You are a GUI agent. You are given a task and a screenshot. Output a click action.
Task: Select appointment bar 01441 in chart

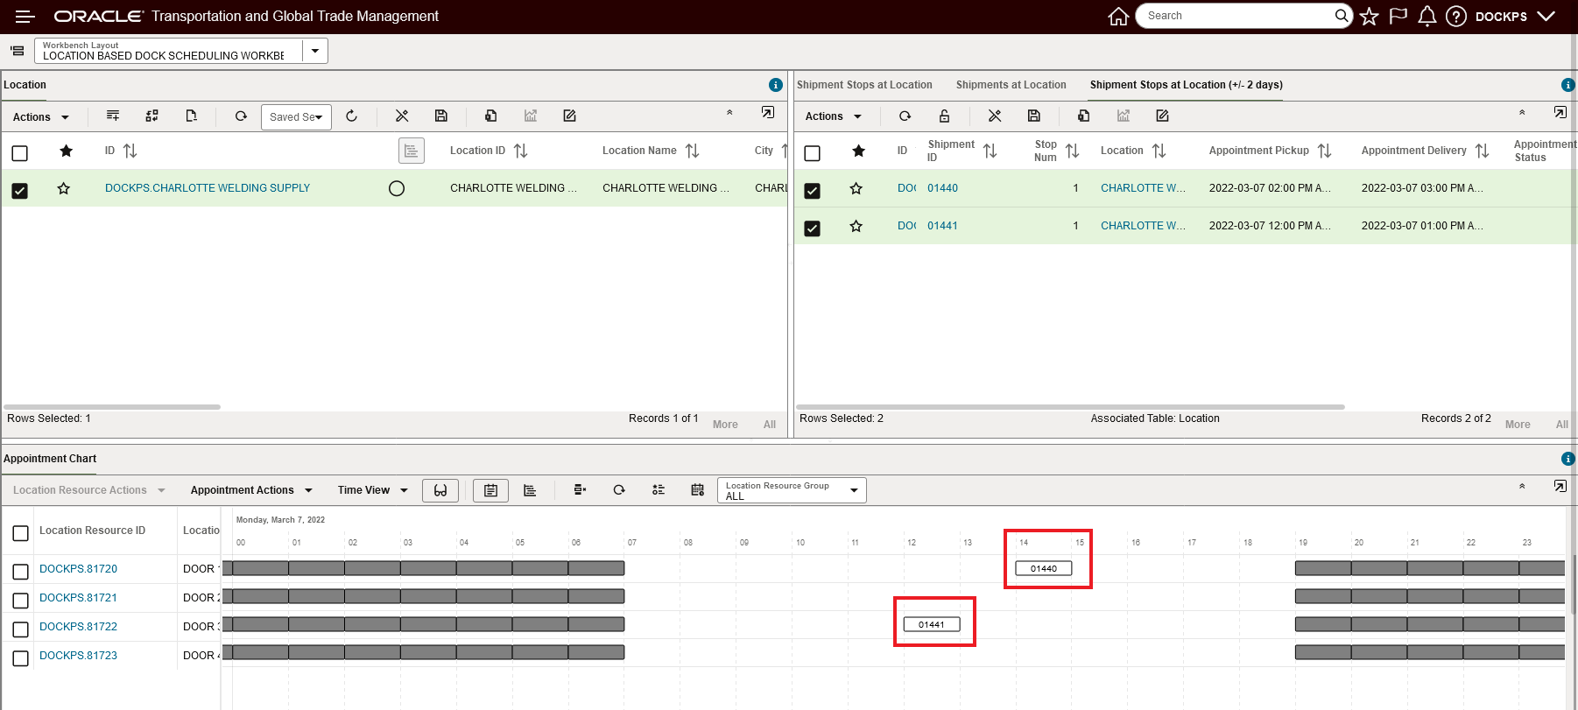(932, 625)
